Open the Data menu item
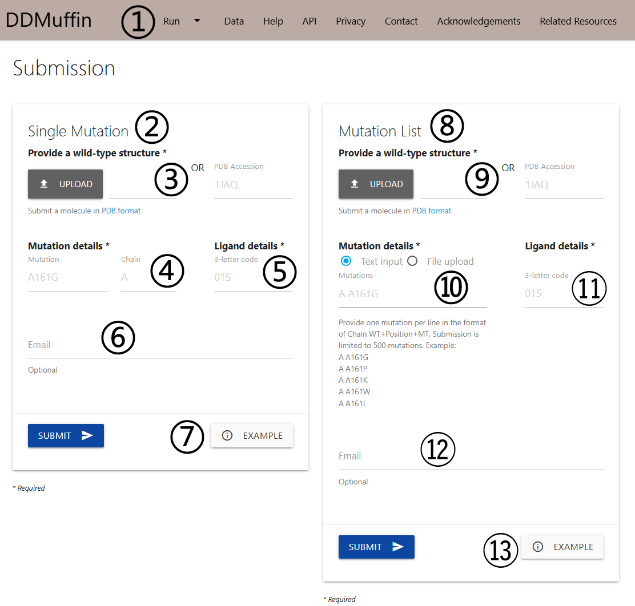The height and width of the screenshot is (606, 635). click(x=234, y=21)
